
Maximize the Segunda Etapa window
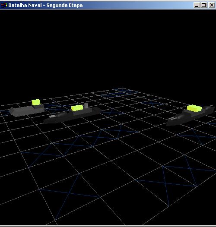(x=203, y=5)
